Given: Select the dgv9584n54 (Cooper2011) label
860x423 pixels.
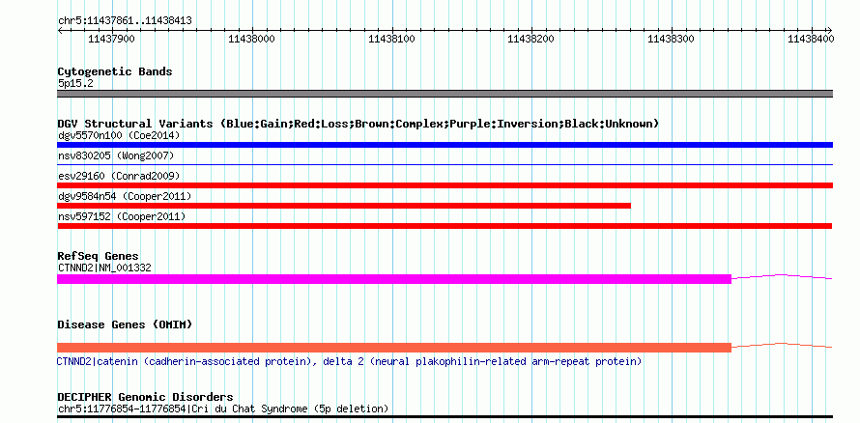Looking at the screenshot, I should tap(125, 196).
